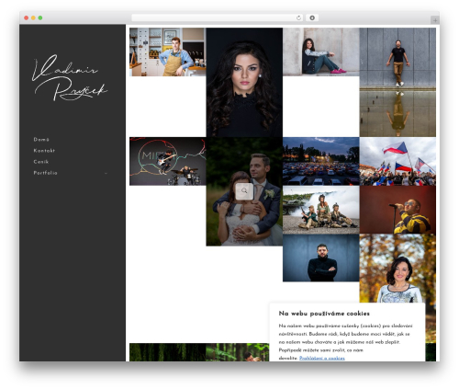Open the singer with microphone photo
This screenshot has height=389, width=459.
click(397, 210)
